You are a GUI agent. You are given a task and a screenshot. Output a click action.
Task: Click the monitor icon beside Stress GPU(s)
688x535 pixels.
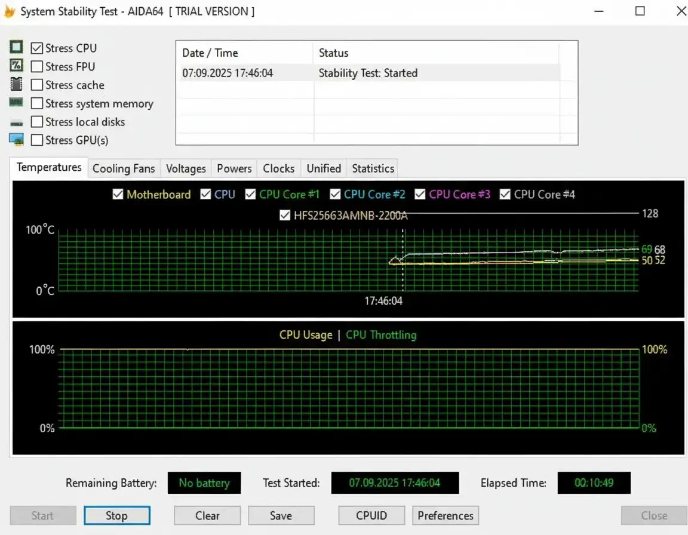pos(16,140)
